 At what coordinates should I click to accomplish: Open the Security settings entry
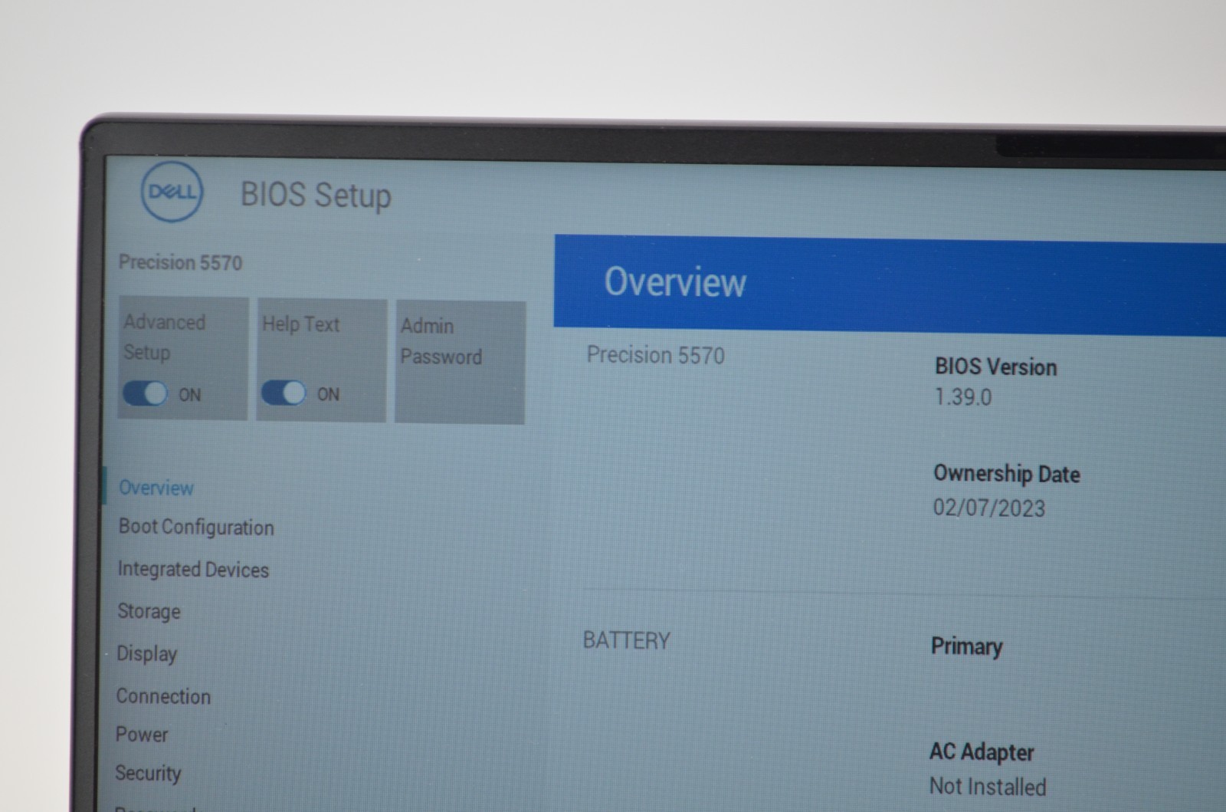[148, 773]
